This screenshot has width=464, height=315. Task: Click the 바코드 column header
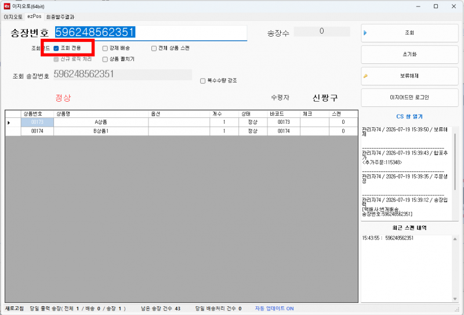coord(284,114)
